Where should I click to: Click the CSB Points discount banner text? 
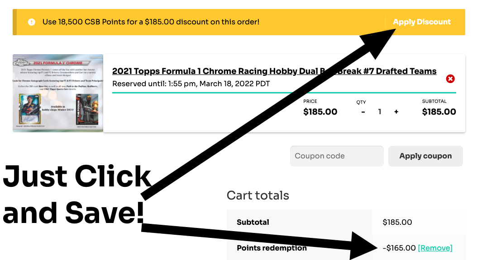click(x=151, y=22)
